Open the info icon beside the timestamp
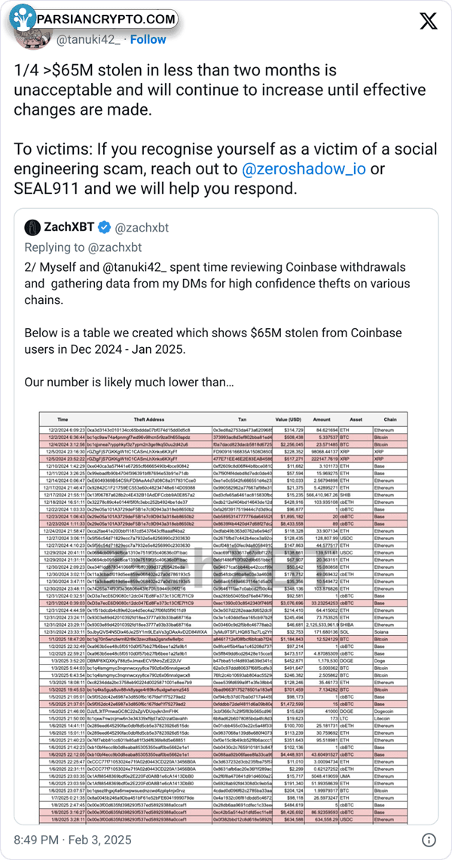 [x=428, y=840]
